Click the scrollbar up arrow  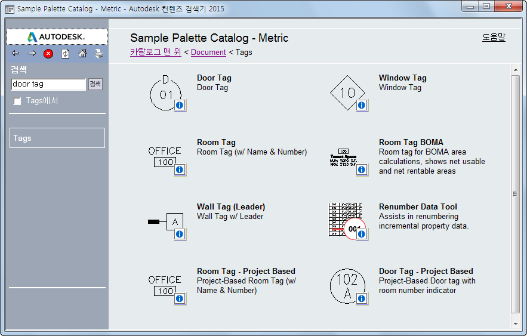coord(515,70)
